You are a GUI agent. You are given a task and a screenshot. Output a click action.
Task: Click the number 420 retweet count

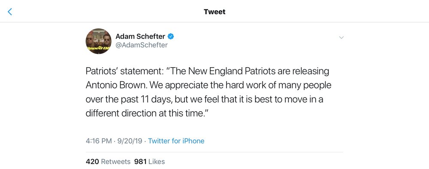pyautogui.click(x=92, y=162)
